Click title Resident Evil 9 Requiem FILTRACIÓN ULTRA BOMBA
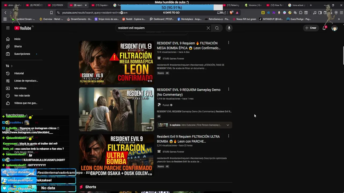Image resolution: width=344 pixels, height=193 pixels. pos(188,139)
